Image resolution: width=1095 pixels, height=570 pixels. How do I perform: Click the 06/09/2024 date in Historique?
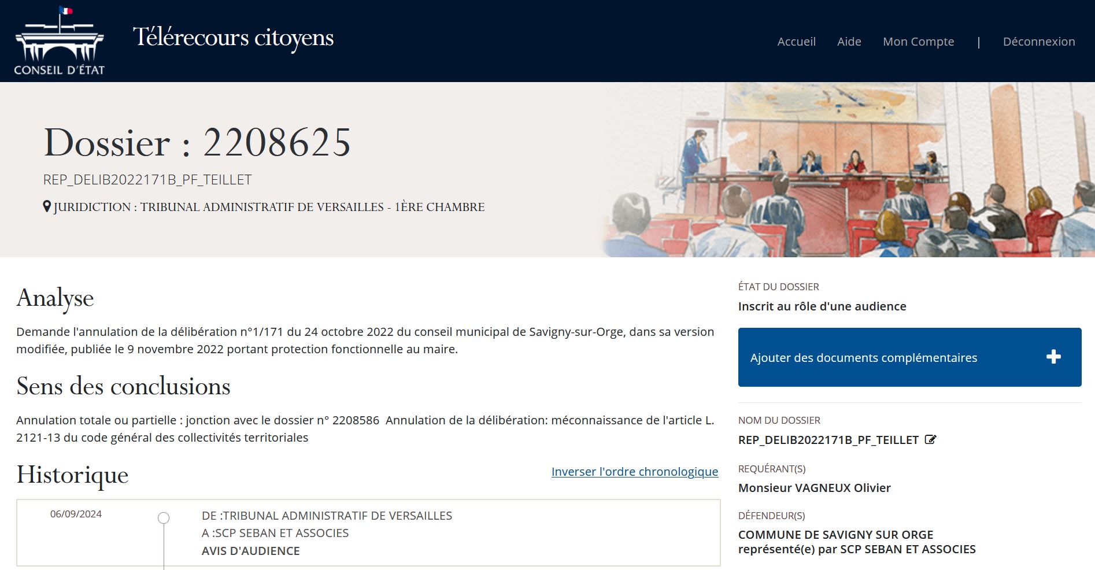pos(76,514)
